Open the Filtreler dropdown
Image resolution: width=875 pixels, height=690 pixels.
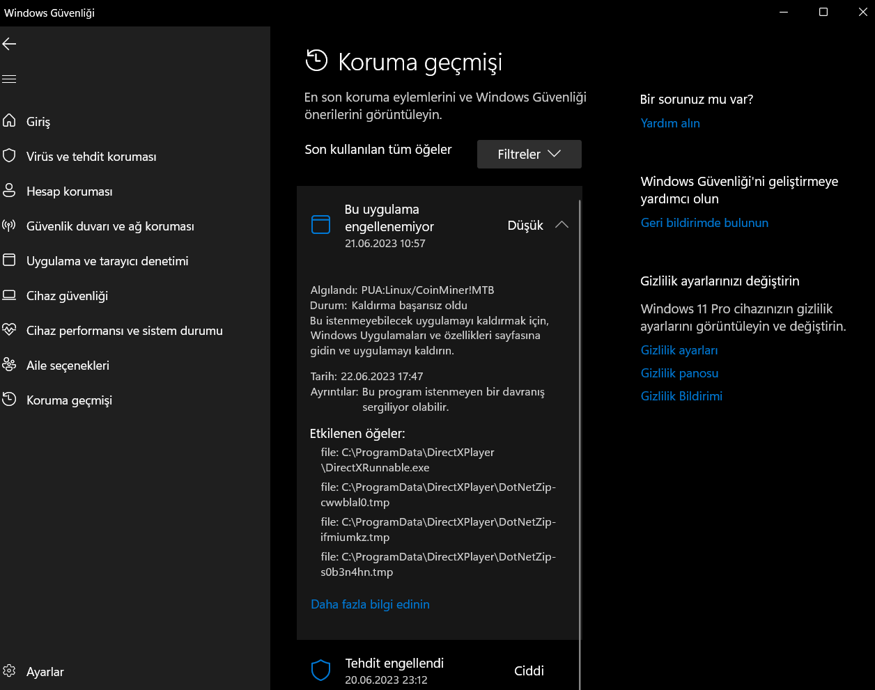click(529, 154)
